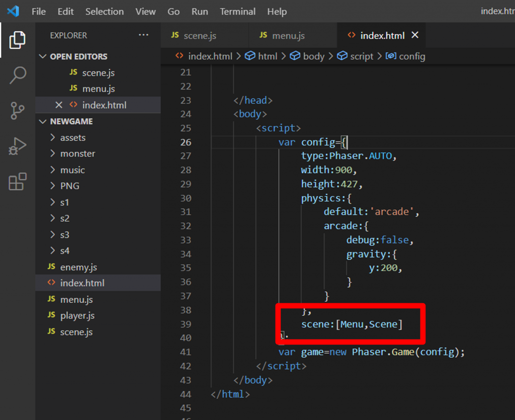Select the index.html editor tab
The height and width of the screenshot is (420, 515).
point(382,35)
